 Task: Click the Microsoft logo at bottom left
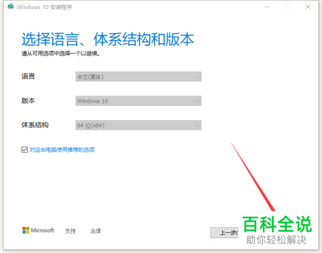point(38,230)
